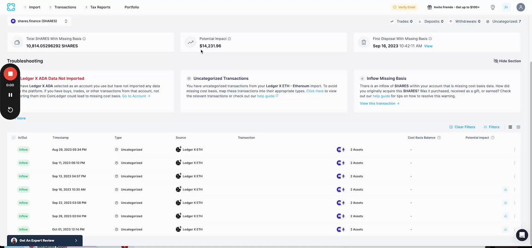532x248 pixels.
Task: Open three-dot menu for Aug 29 transaction
Action: click(514, 149)
